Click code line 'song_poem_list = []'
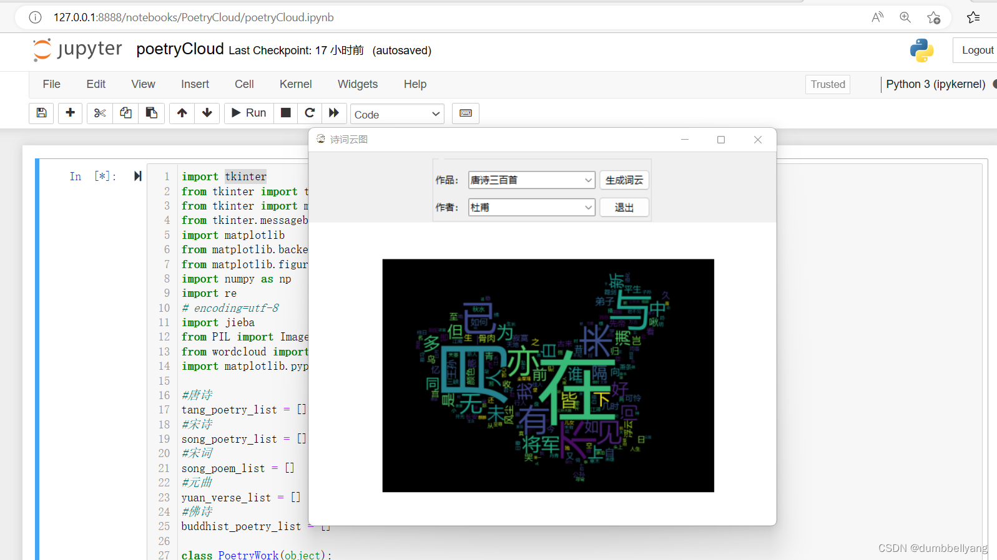 238,468
